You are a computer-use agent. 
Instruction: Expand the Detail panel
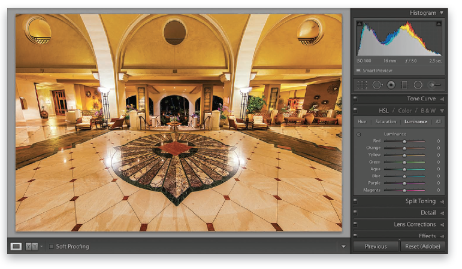click(442, 213)
